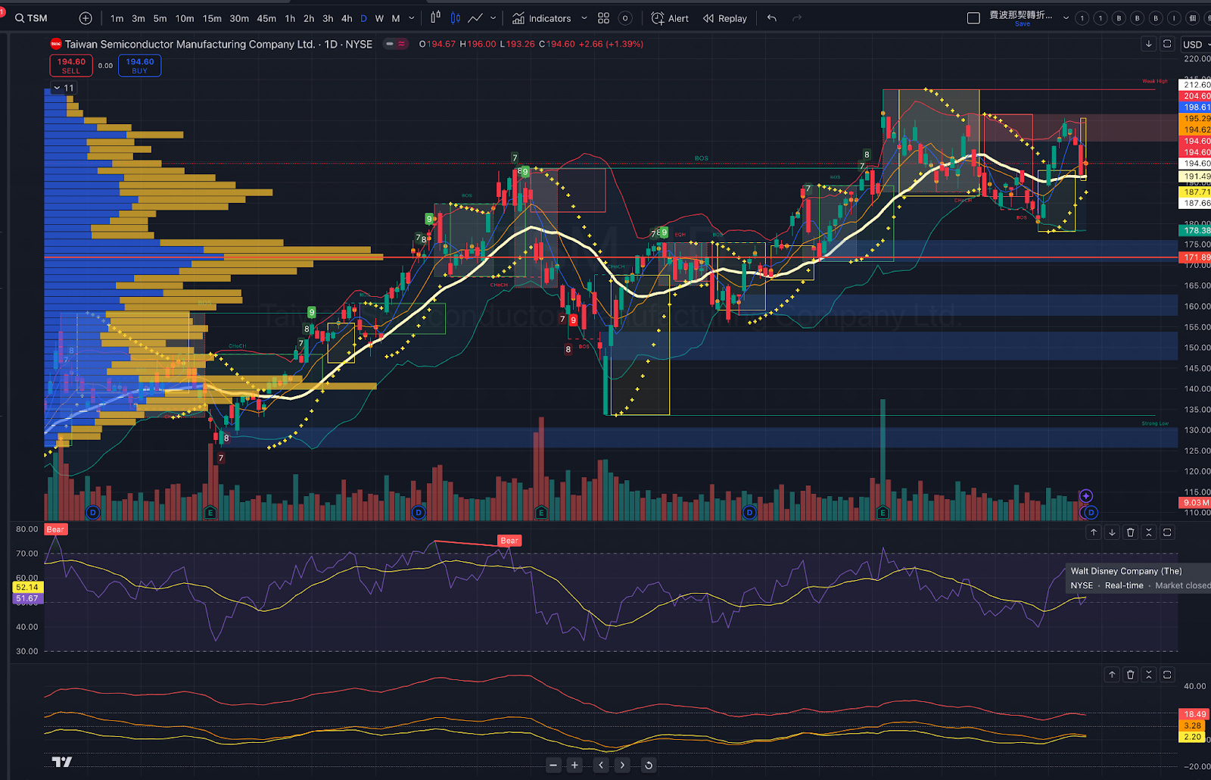Select the 4h time interval

[x=347, y=18]
